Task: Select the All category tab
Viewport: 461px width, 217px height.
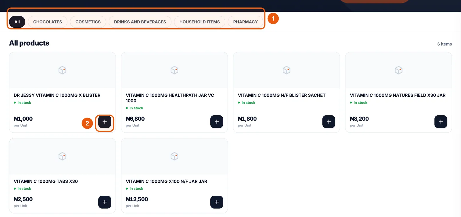Action: [17, 22]
